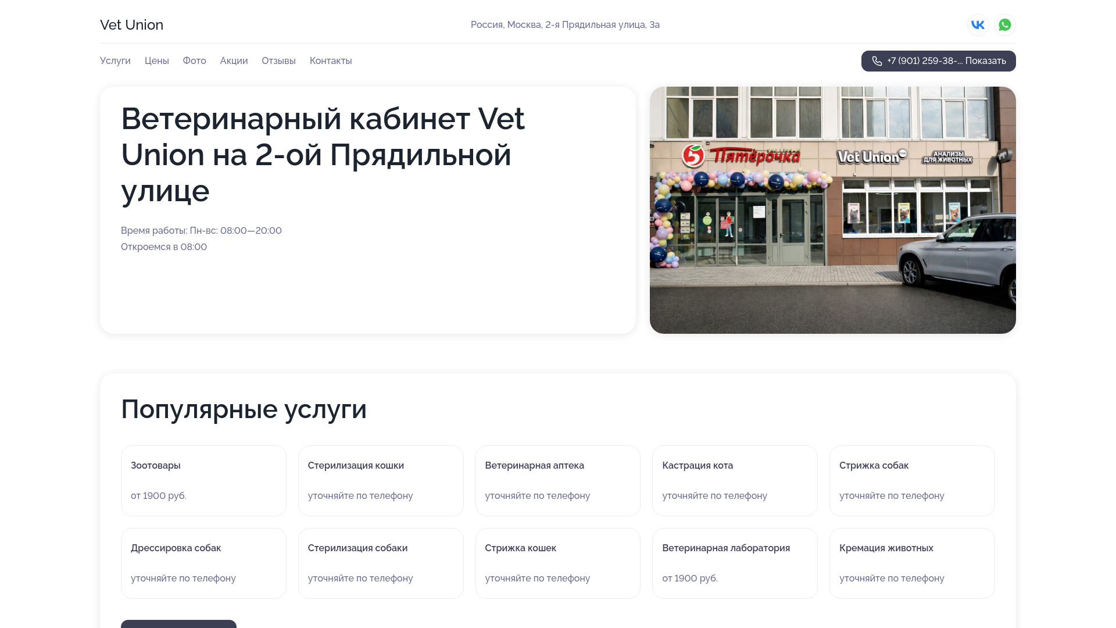The height and width of the screenshot is (628, 1116).
Task: Open the Акции menu item
Action: 234,61
